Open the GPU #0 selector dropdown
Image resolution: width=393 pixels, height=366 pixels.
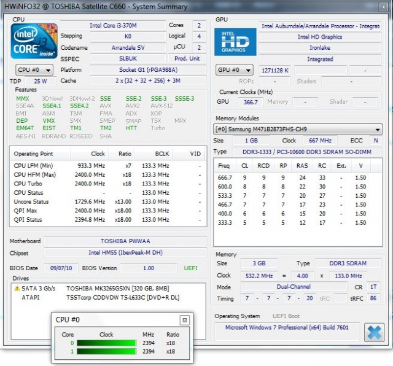[x=234, y=70]
